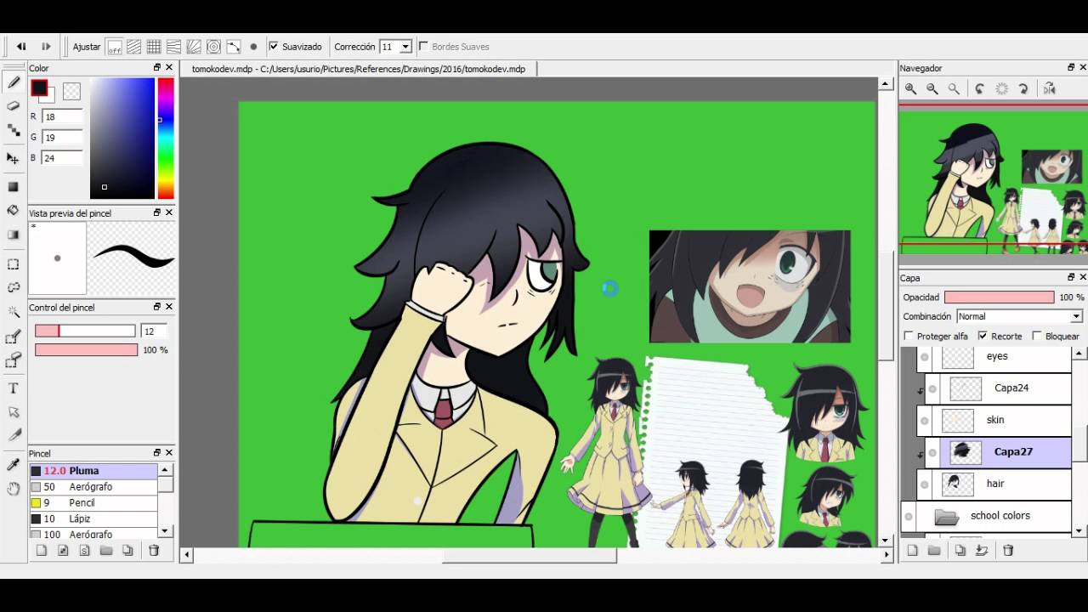
Task: Select the hair layer
Action: click(994, 484)
